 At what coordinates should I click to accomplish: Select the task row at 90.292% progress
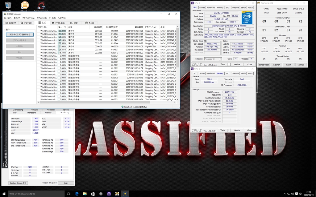coord(106,31)
